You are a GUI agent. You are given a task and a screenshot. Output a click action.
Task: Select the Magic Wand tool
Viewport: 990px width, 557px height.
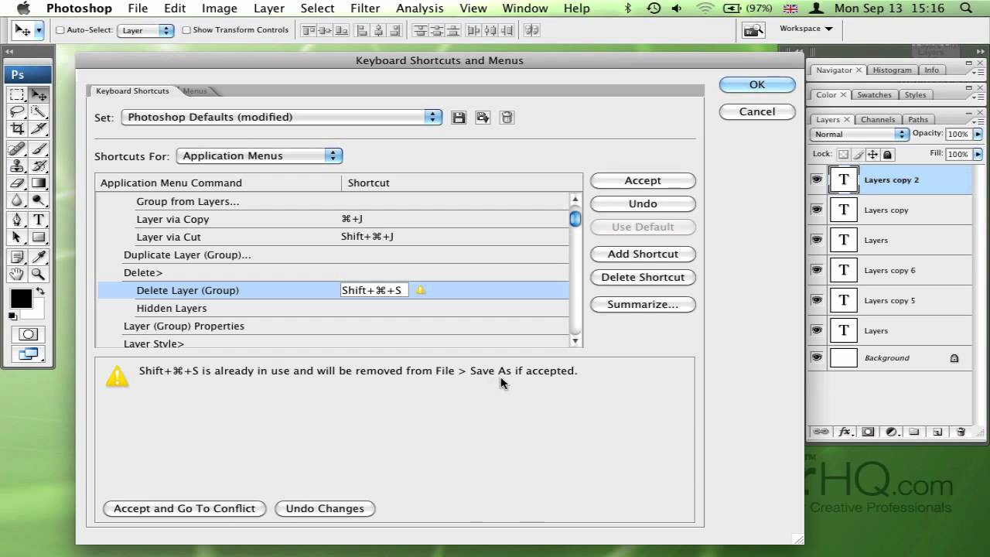pos(38,112)
